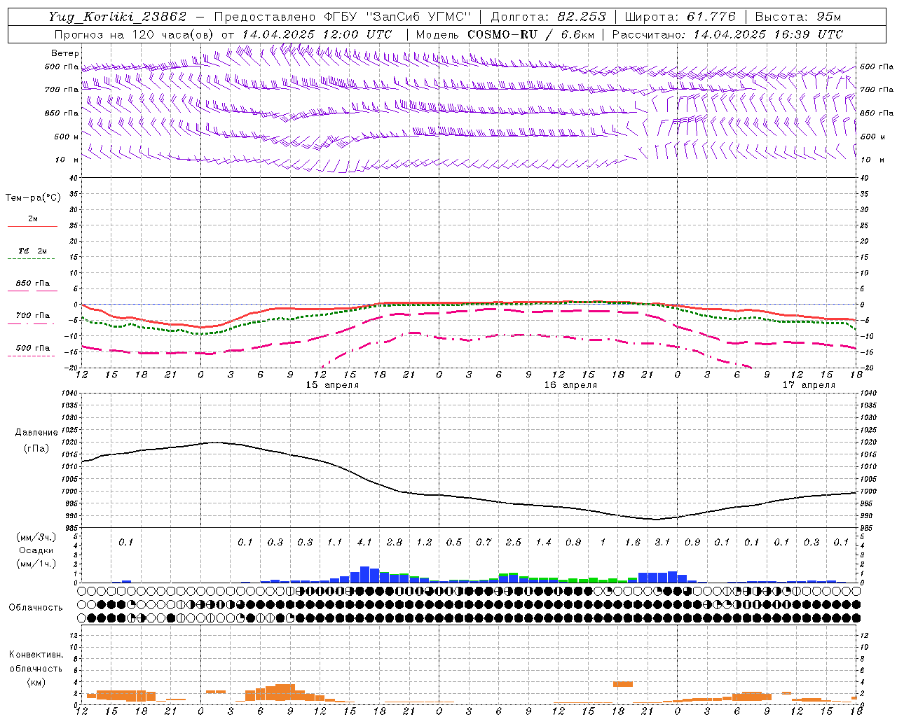The height and width of the screenshot is (717, 897).
Task: Click forecast start time 14.04.2025 12:00 UTC
Action: [x=317, y=34]
